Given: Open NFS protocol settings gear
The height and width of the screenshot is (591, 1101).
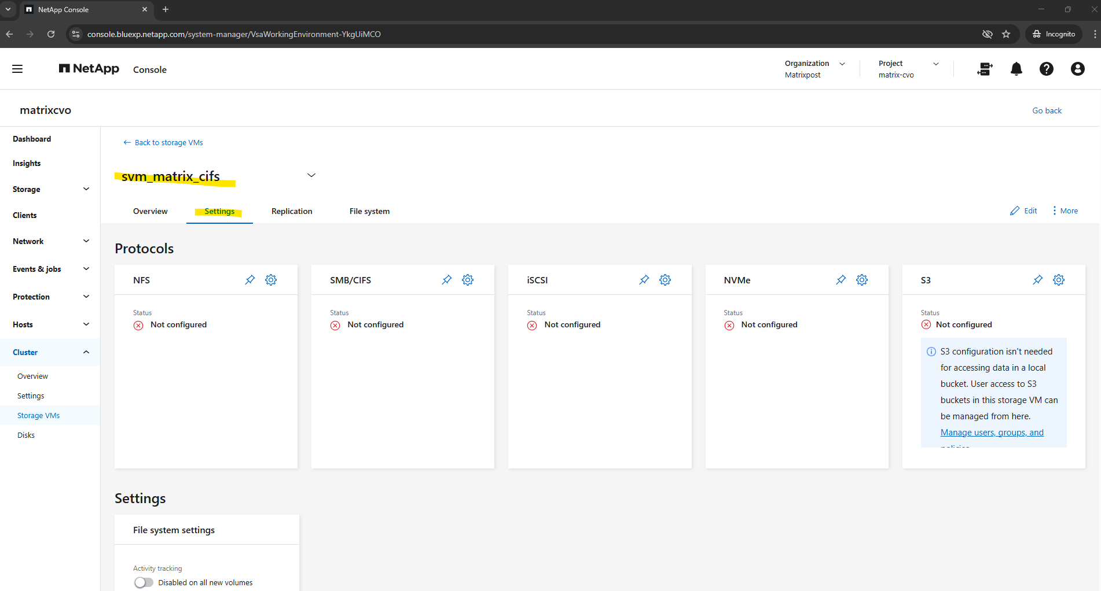Looking at the screenshot, I should [271, 280].
